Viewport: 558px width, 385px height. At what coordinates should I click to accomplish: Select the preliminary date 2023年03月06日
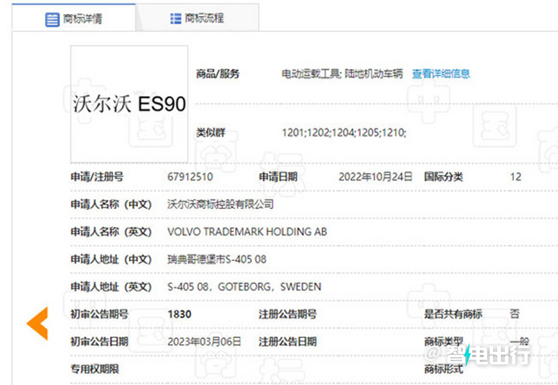pos(204,342)
